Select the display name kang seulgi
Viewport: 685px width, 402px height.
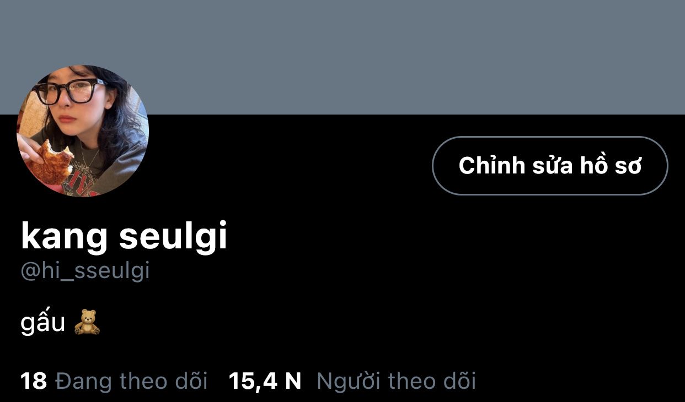tap(124, 237)
